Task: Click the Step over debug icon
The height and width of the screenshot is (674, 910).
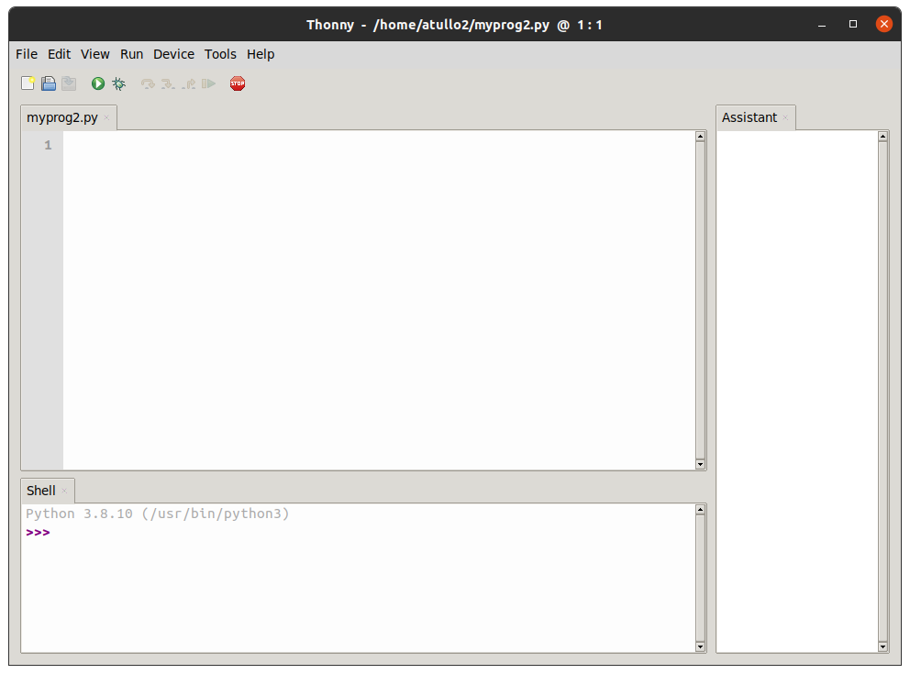Action: pos(148,83)
